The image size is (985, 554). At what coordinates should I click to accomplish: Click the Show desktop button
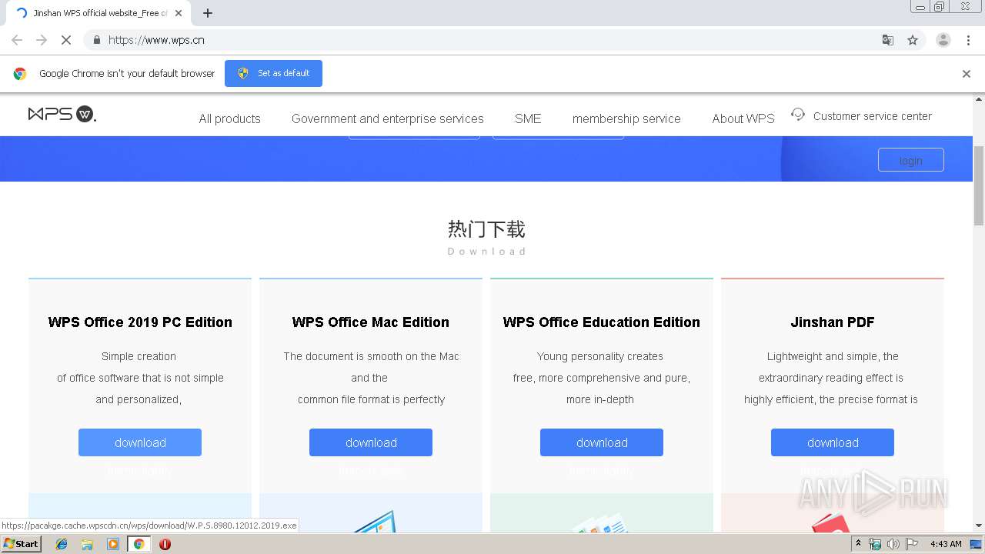[976, 544]
